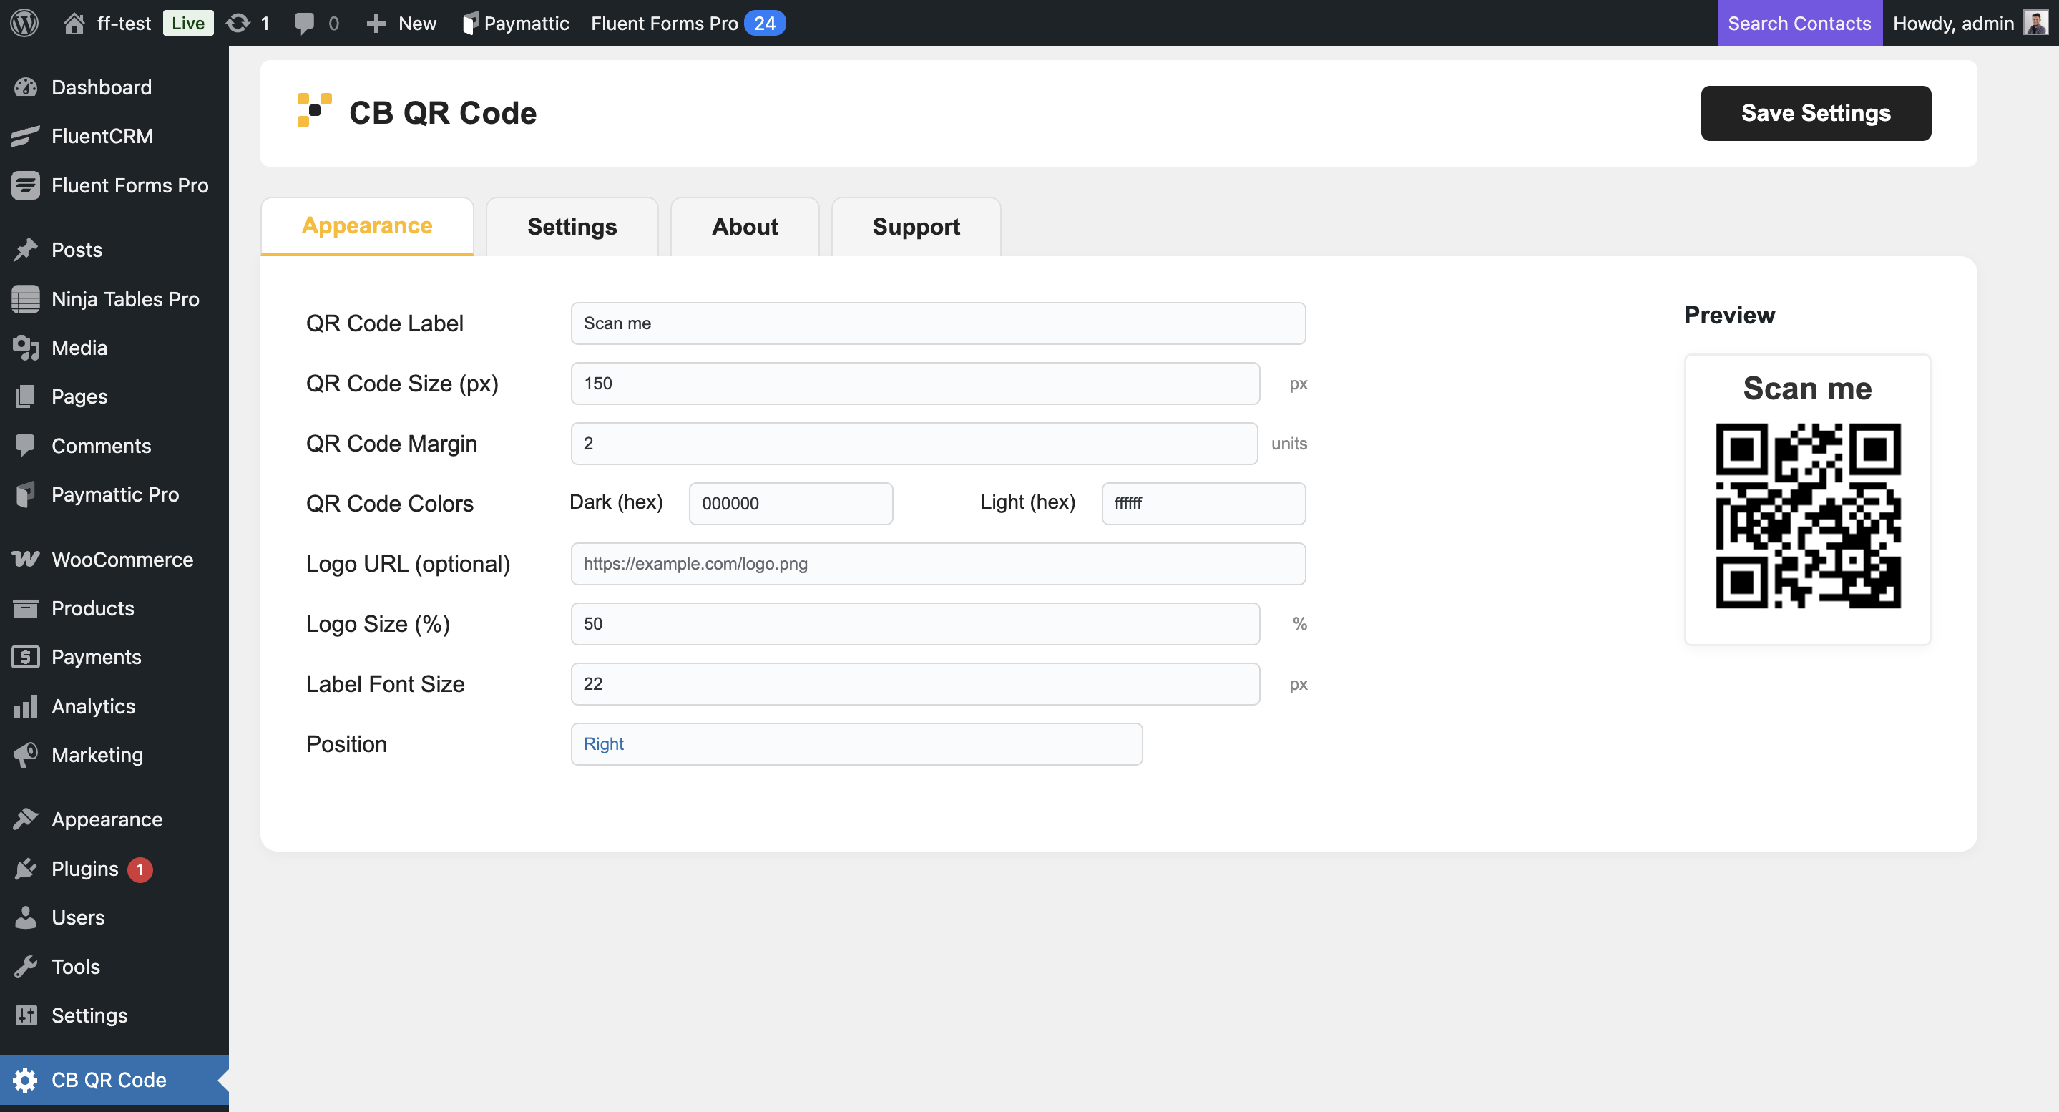Viewport: 2059px width, 1112px height.
Task: Open the Ninja Tables Pro menu link
Action: [x=124, y=299]
